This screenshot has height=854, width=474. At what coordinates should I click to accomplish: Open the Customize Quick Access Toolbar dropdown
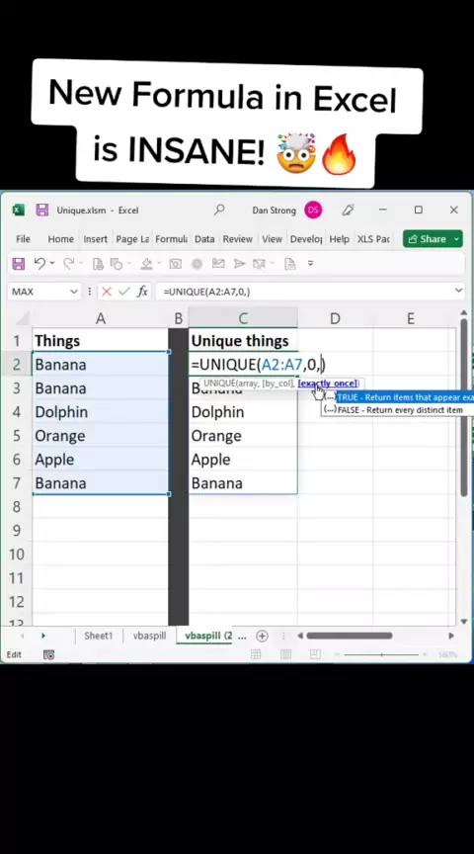coord(311,263)
